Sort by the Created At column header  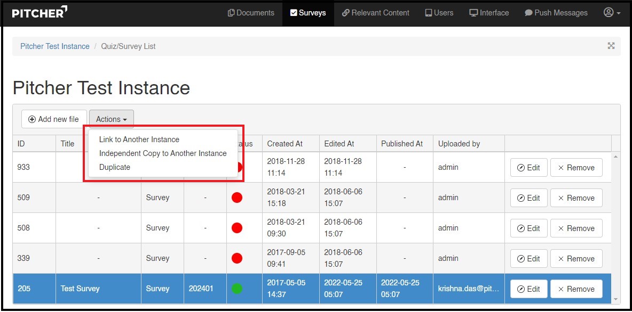pos(285,144)
